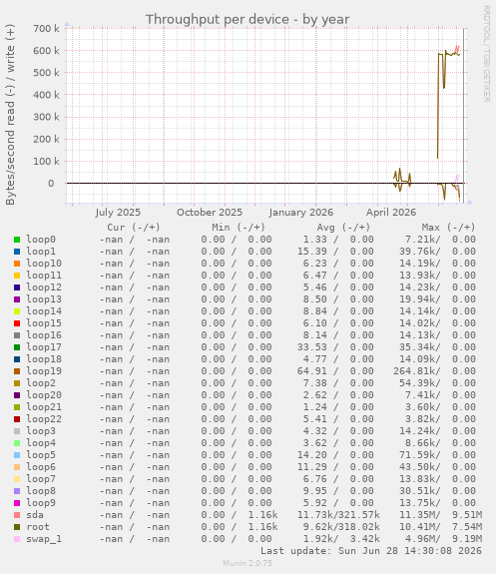Select the loop6 legend label
This screenshot has width=496, height=574.
click(x=41, y=467)
